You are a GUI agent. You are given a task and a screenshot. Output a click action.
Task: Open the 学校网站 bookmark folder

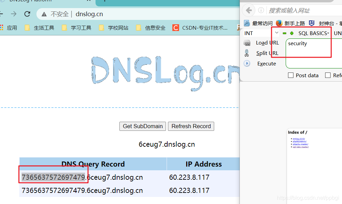(x=114, y=28)
